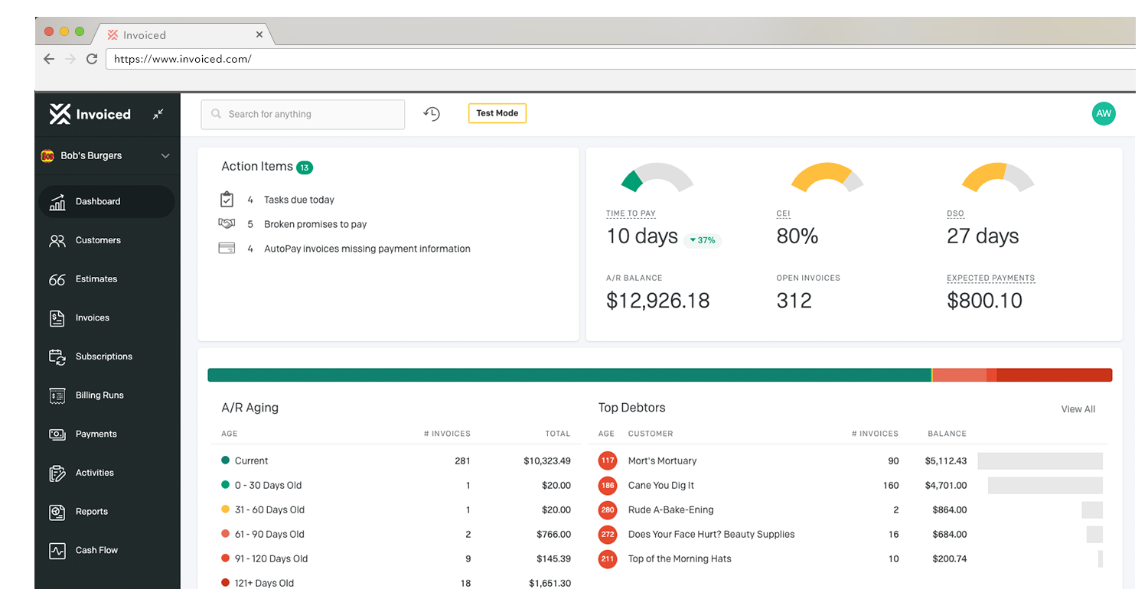Image resolution: width=1148 pixels, height=589 pixels.
Task: Open the Estimates section
Action: click(x=57, y=279)
